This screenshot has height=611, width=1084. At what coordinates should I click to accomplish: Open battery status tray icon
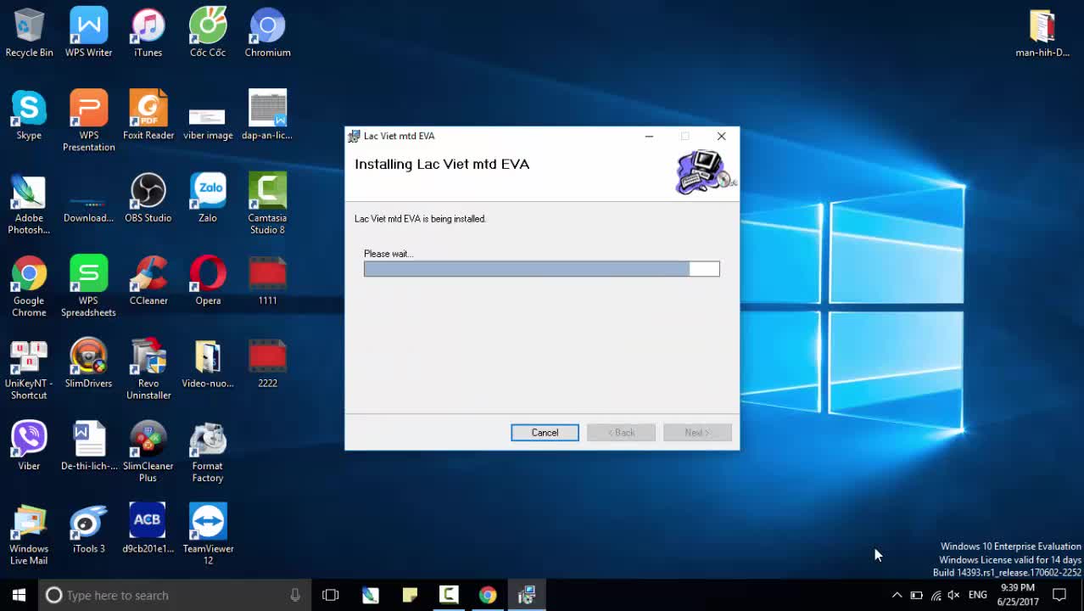click(x=916, y=595)
